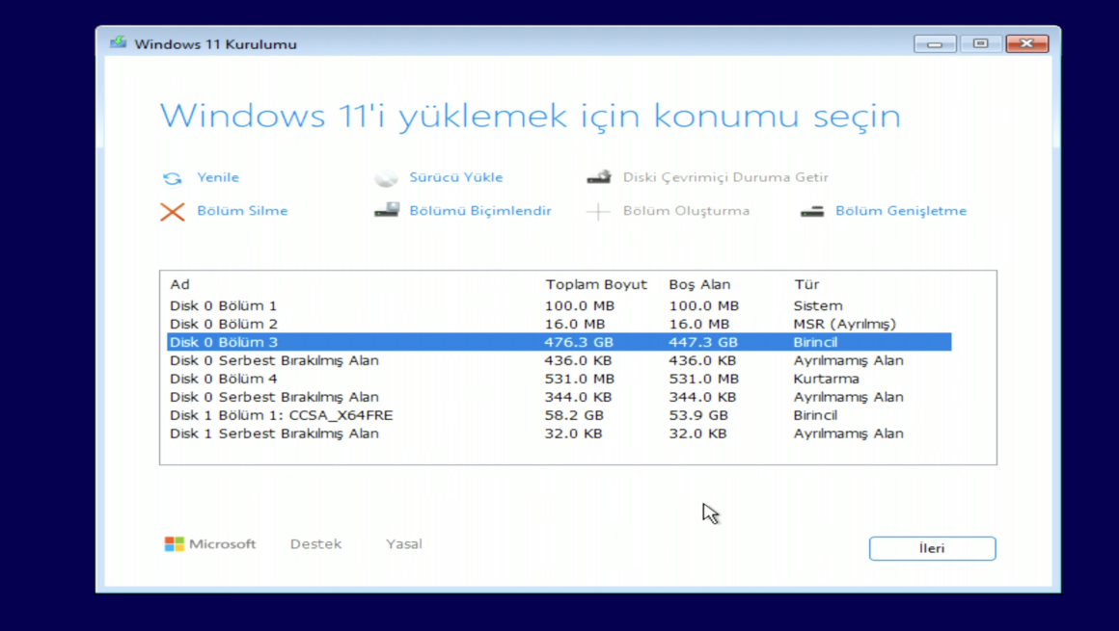Click the Tür column header
The height and width of the screenshot is (631, 1119).
[x=806, y=284]
